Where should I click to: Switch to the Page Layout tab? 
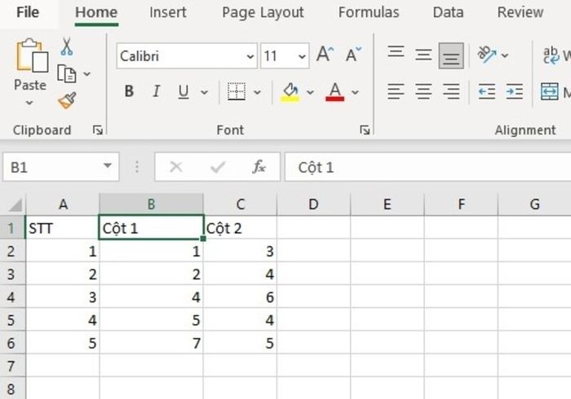[x=263, y=13]
